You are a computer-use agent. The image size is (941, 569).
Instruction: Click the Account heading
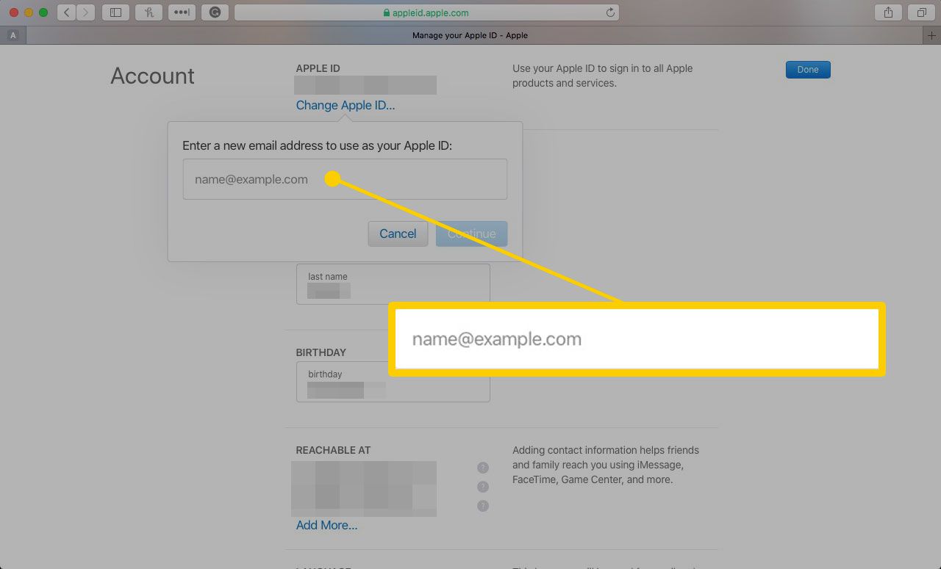[152, 76]
